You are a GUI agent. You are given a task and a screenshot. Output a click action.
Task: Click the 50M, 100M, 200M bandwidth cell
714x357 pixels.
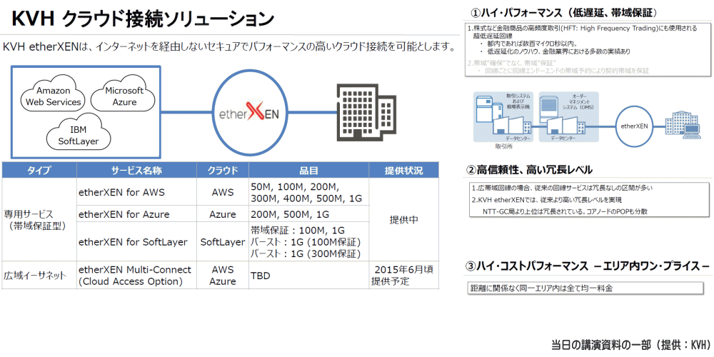point(308,192)
